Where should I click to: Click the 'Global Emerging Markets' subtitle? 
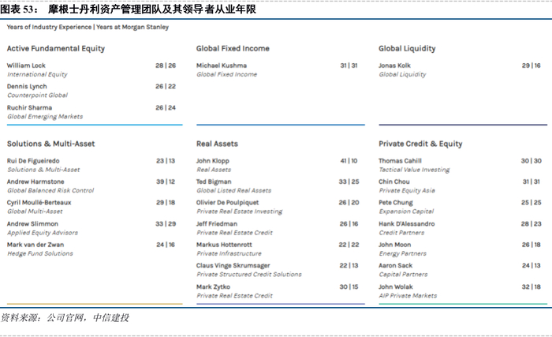(45, 116)
